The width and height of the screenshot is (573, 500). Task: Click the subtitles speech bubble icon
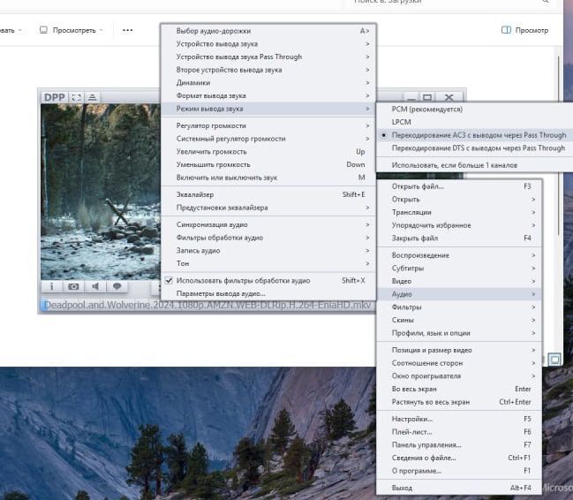pos(117,286)
